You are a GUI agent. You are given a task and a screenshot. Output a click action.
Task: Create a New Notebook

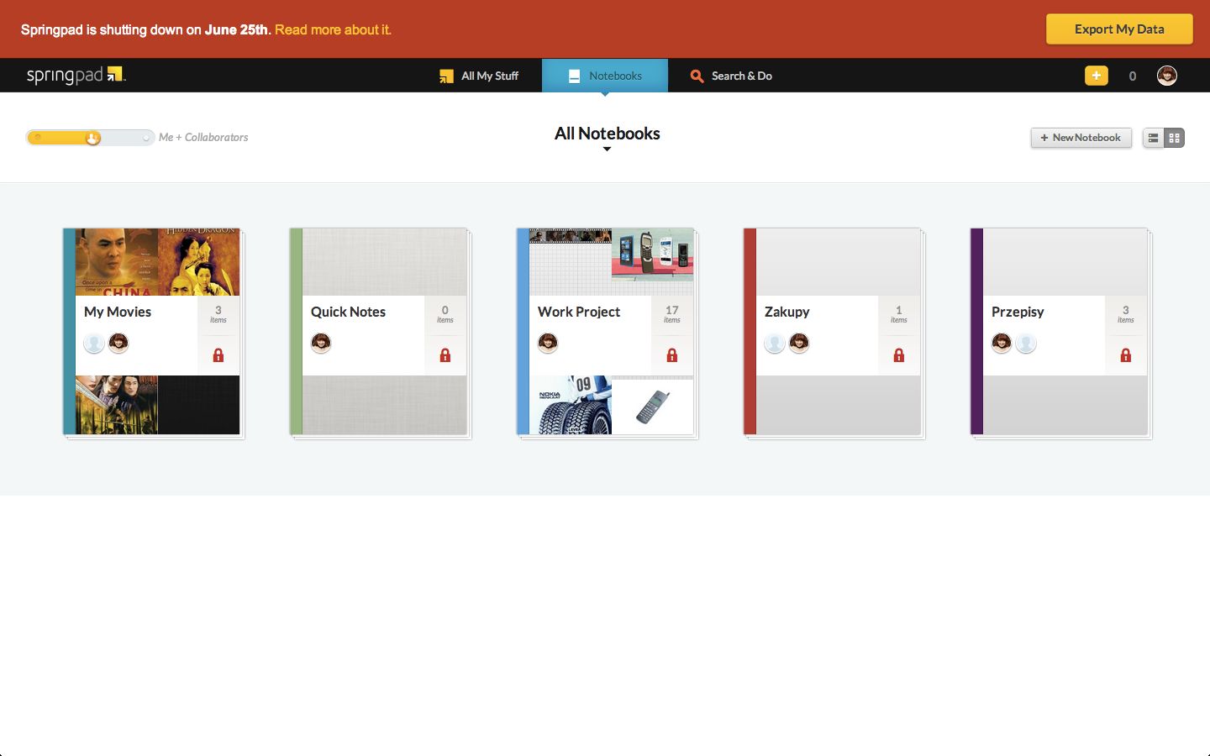coord(1081,138)
